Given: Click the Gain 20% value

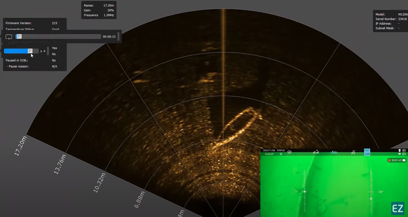Looking at the screenshot, I should click(111, 11).
